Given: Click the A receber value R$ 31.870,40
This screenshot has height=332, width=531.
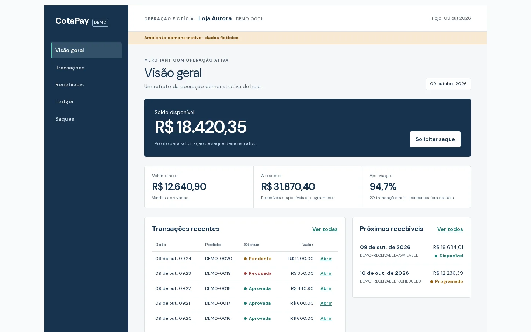Looking at the screenshot, I should pos(288,187).
